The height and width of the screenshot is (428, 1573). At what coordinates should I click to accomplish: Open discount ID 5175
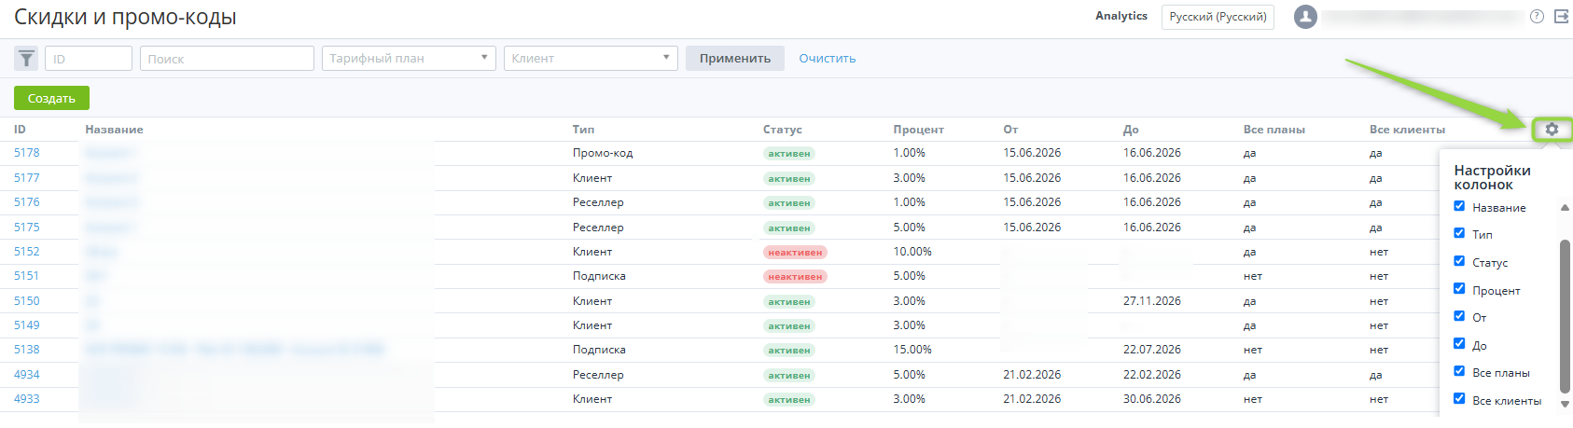(x=27, y=228)
